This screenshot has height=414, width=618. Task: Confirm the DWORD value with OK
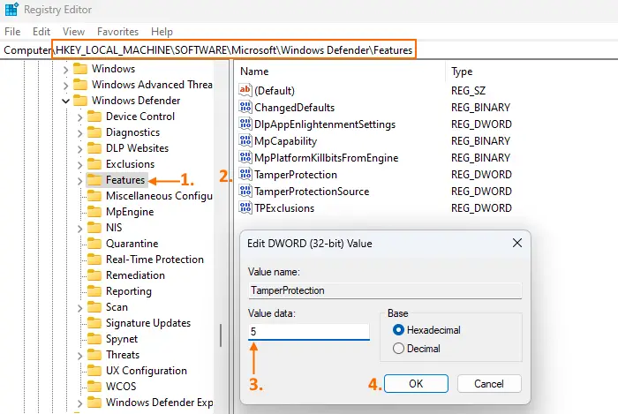tap(416, 383)
